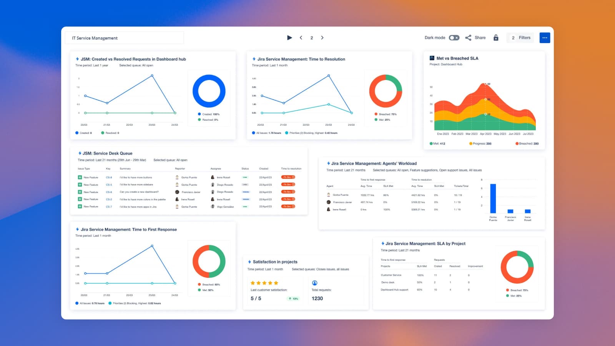Select page 2 in the page navigation
Image resolution: width=615 pixels, height=346 pixels.
click(x=312, y=38)
